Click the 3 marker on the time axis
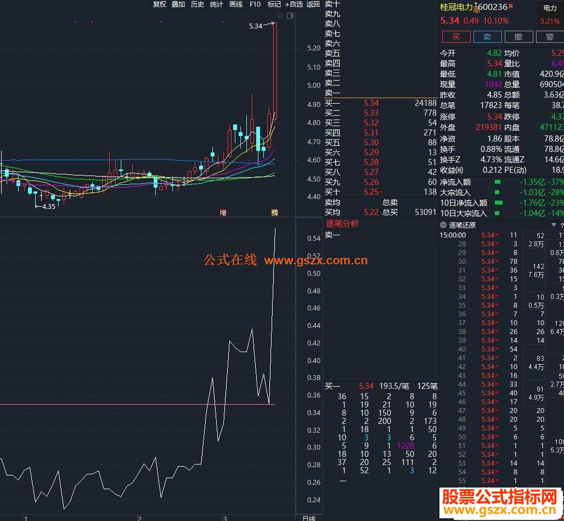 225,518
